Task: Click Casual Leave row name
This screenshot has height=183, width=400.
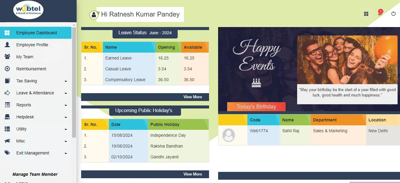Action: (x=118, y=69)
